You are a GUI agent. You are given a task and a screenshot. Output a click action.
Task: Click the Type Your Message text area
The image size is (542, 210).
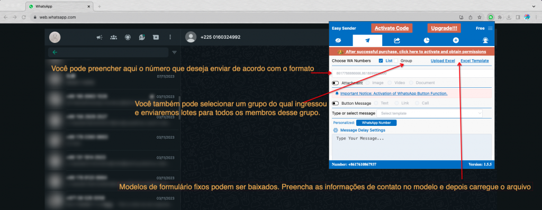(x=412, y=147)
